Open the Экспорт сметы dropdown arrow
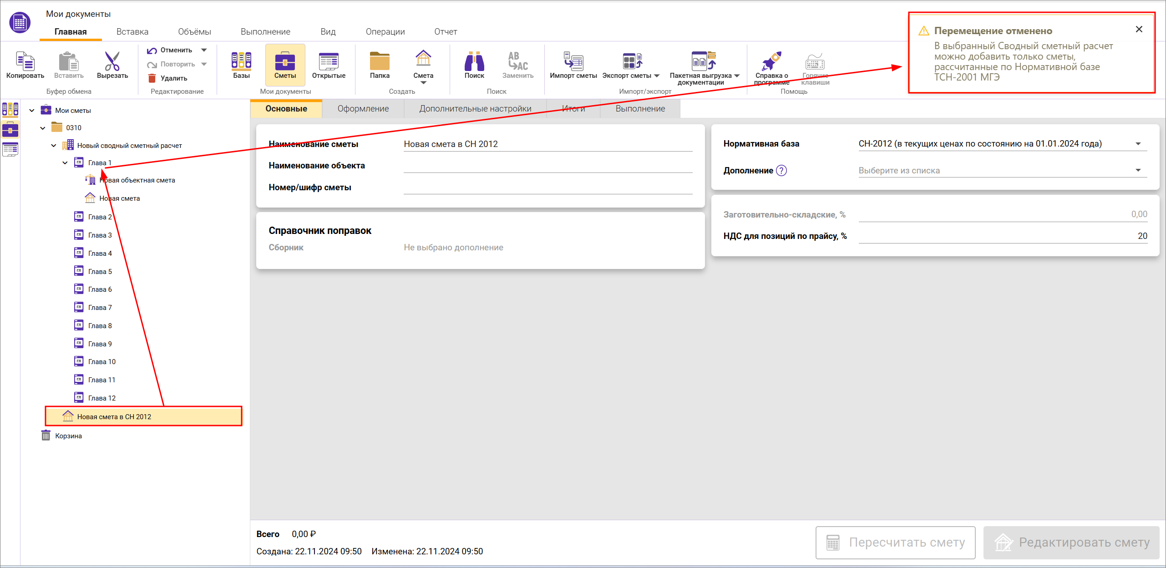Screen dimensions: 1166x568 click(657, 76)
